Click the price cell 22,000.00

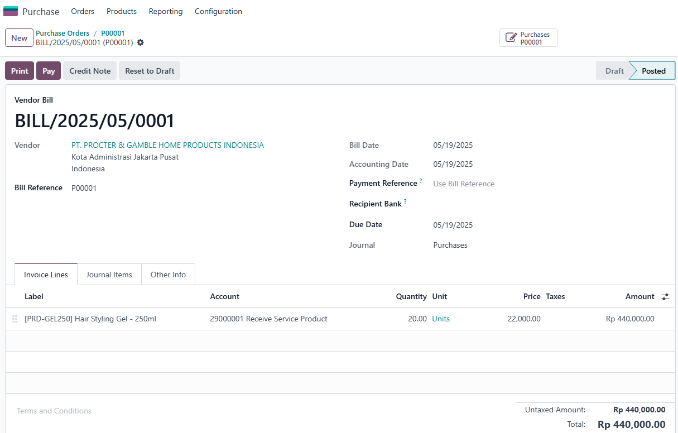click(x=524, y=319)
